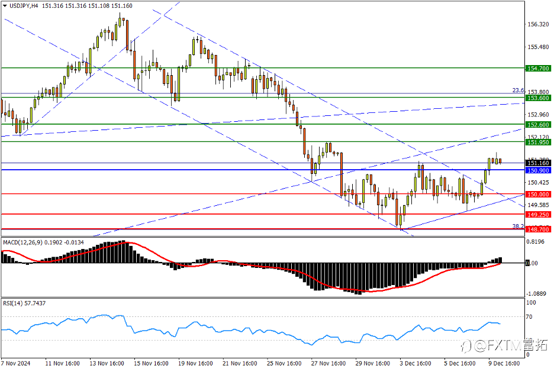Click the 155.480 price axis value

(538, 47)
